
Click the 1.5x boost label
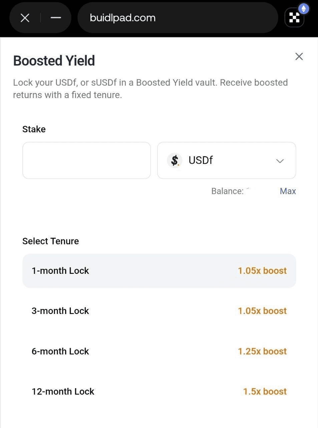coord(265,392)
